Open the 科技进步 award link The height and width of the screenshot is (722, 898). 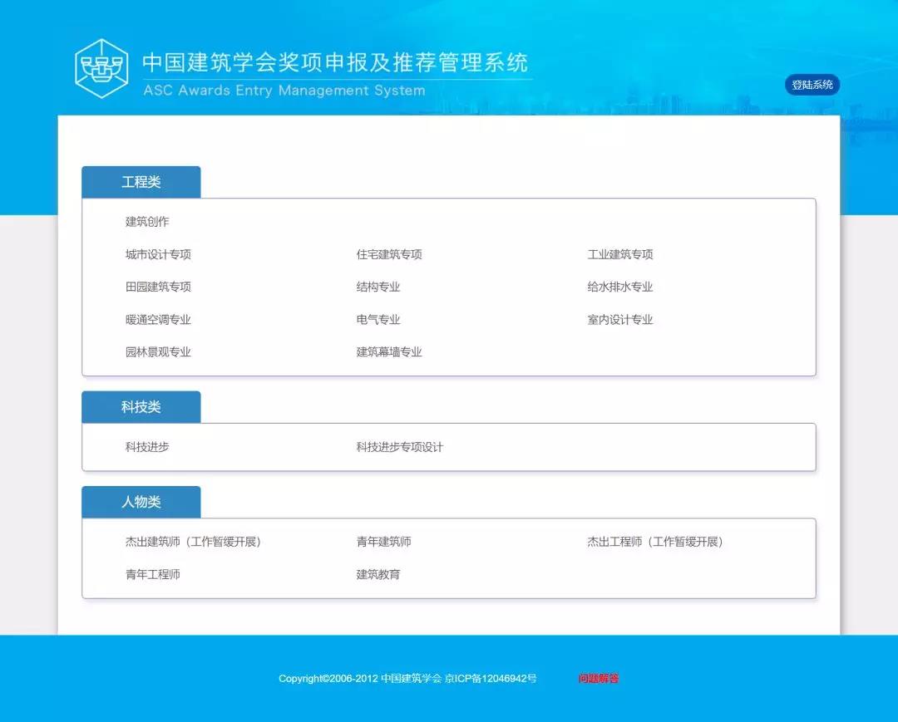click(147, 447)
